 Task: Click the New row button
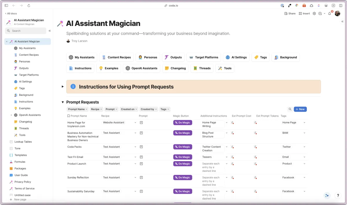300,109
